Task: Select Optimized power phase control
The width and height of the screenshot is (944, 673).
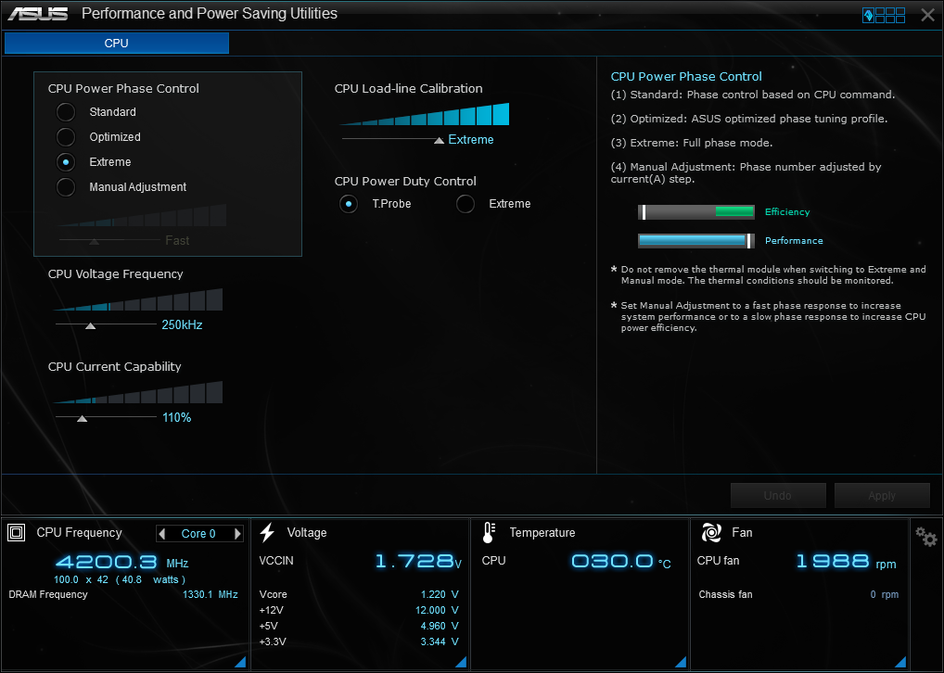Action: point(66,137)
